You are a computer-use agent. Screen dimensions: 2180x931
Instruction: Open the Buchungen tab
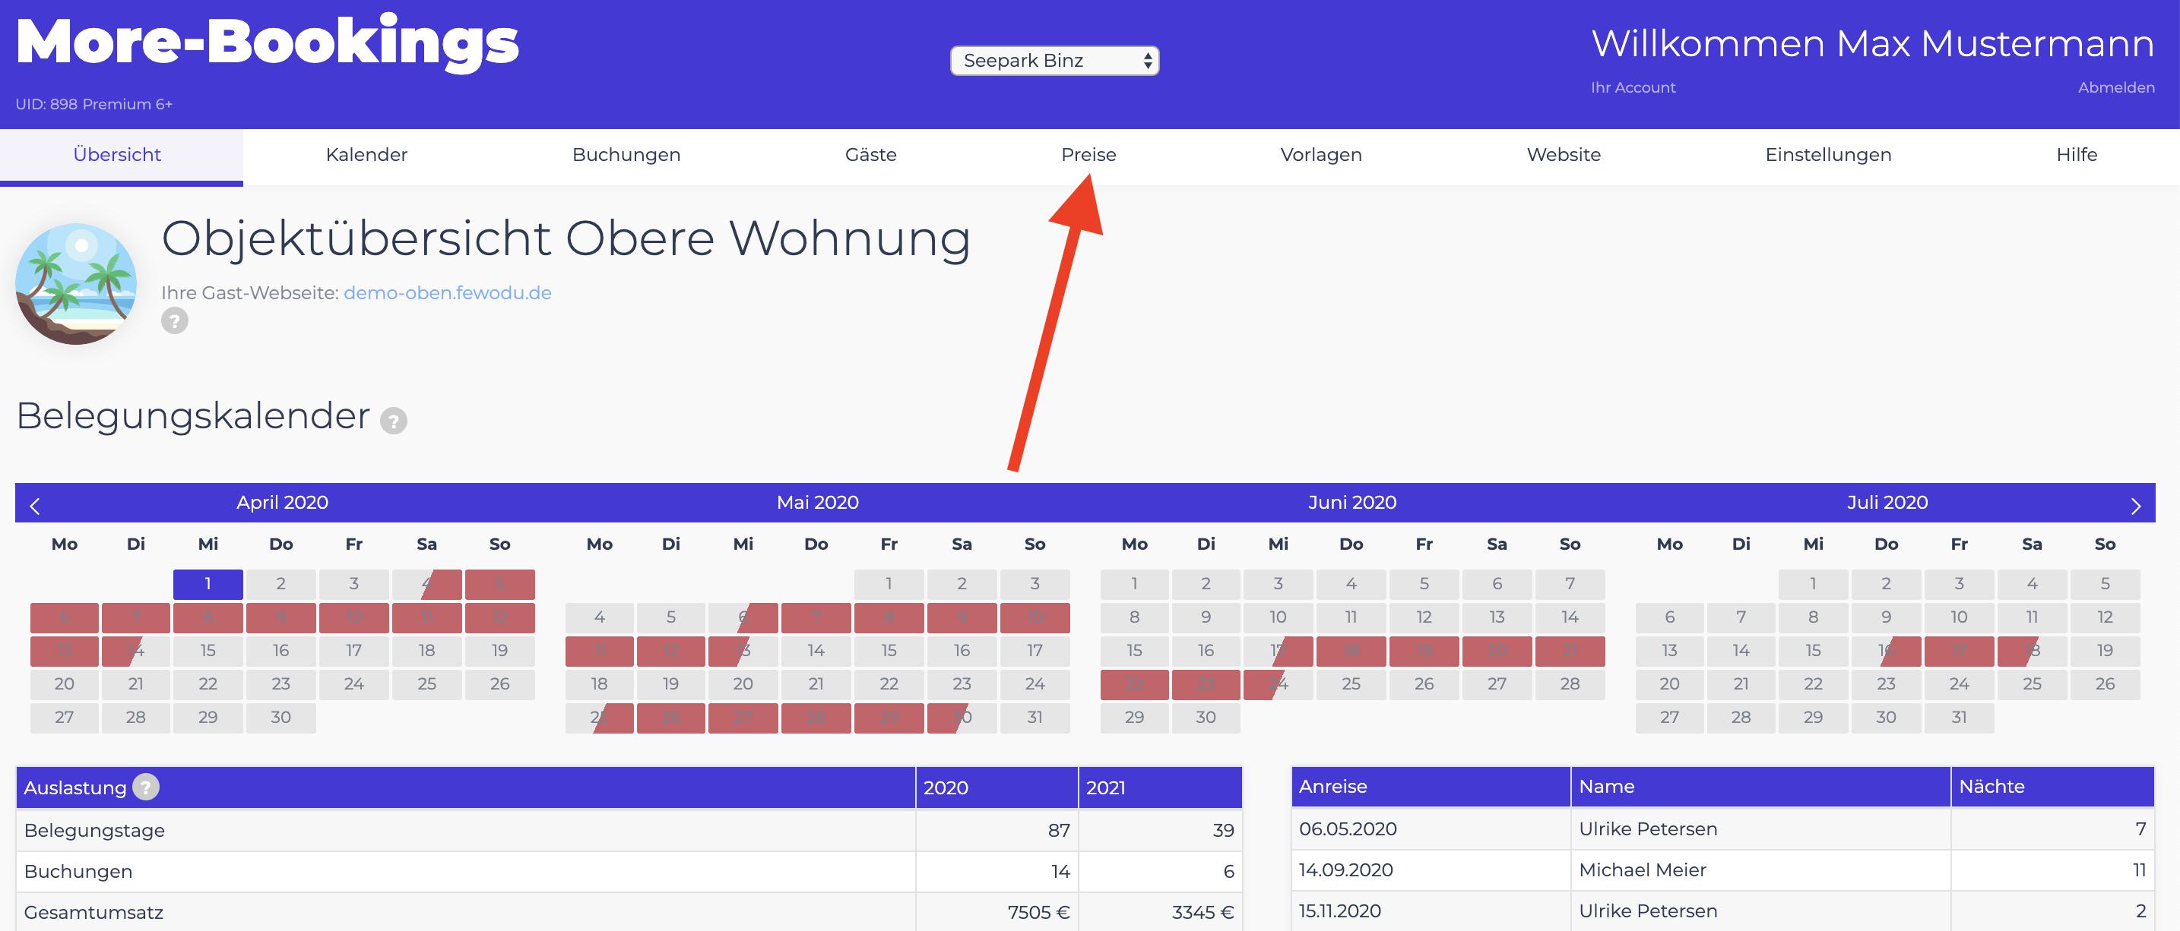626,155
